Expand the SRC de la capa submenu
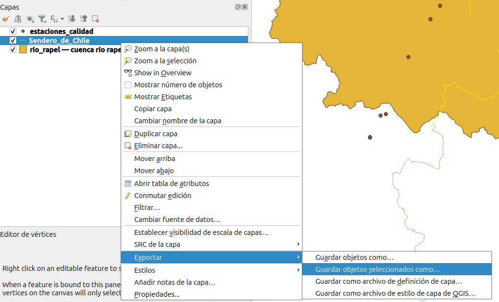This screenshot has width=499, height=302. tap(211, 244)
